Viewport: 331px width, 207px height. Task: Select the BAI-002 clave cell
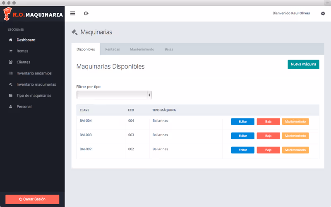pyautogui.click(x=86, y=149)
